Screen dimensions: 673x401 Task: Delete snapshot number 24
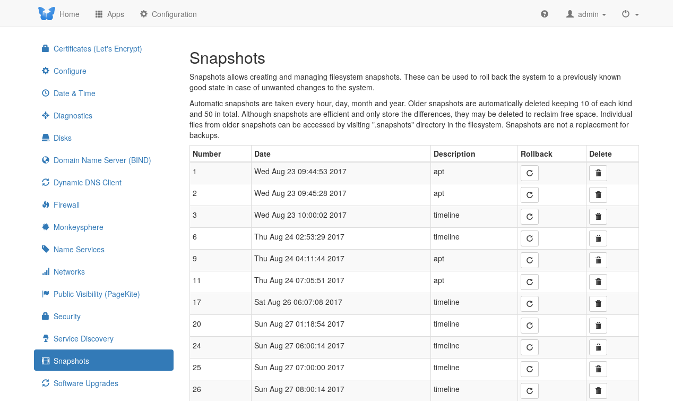pyautogui.click(x=598, y=347)
